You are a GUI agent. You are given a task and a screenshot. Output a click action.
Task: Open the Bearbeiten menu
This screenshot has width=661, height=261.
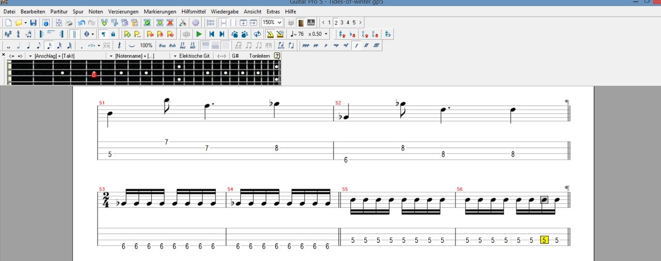tap(33, 11)
